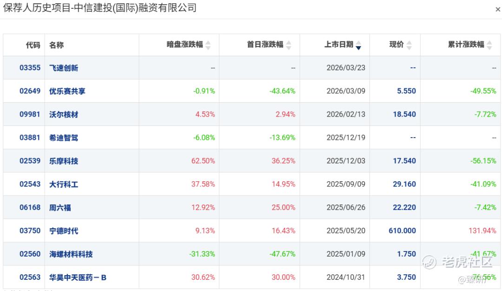Sort by 累计涨跌幅 column arrows
This screenshot has width=502, height=291.
pyautogui.click(x=489, y=45)
